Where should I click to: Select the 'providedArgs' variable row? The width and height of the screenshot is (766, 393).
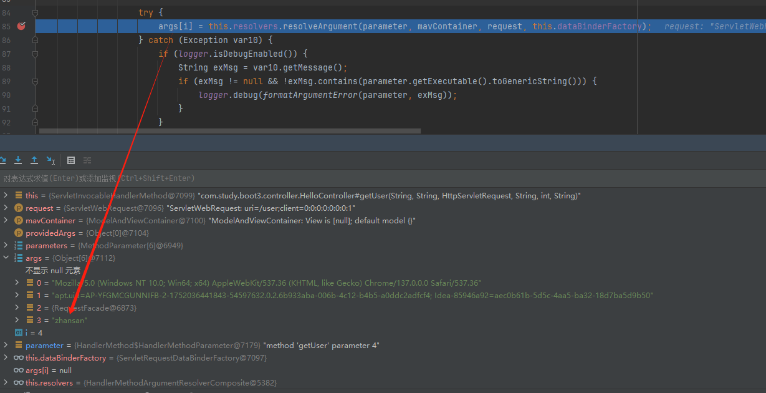383,233
